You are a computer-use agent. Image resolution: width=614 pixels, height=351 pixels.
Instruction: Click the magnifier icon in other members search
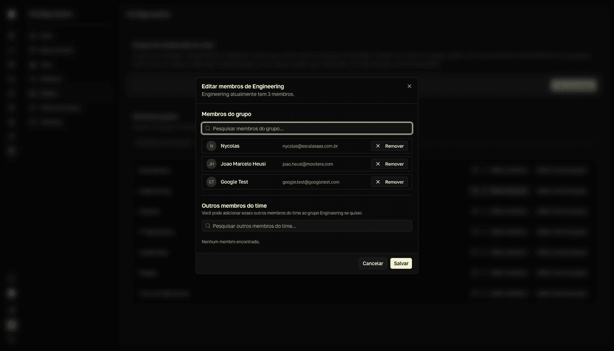pos(208,226)
